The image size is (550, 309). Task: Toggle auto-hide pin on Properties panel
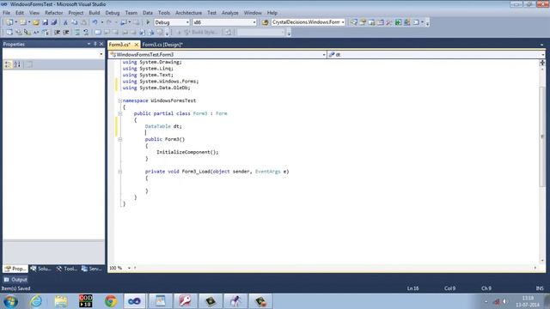(x=95, y=44)
